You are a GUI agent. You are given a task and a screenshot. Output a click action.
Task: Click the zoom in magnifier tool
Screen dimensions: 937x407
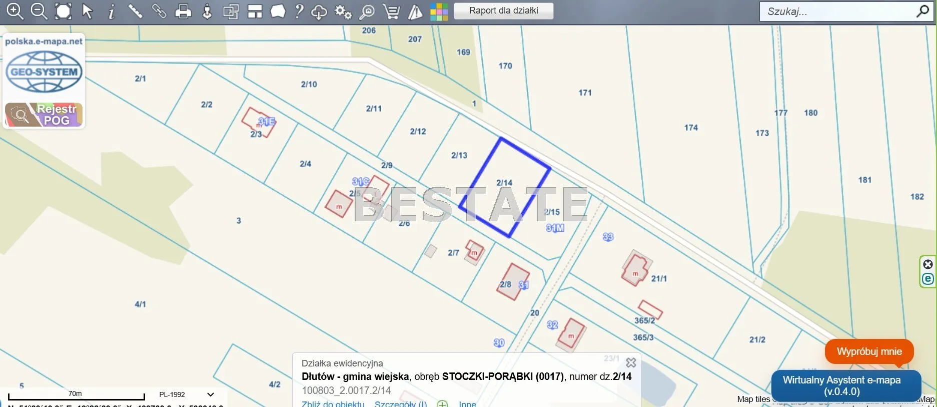coord(15,11)
